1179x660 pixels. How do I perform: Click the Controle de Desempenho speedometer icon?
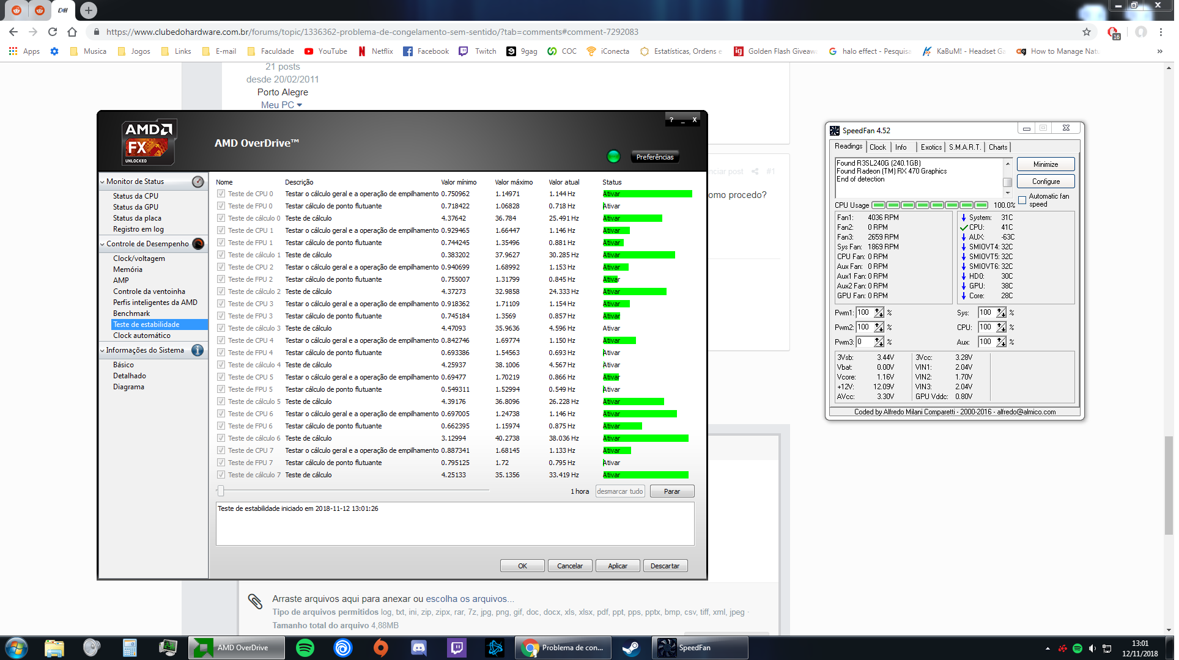(198, 244)
